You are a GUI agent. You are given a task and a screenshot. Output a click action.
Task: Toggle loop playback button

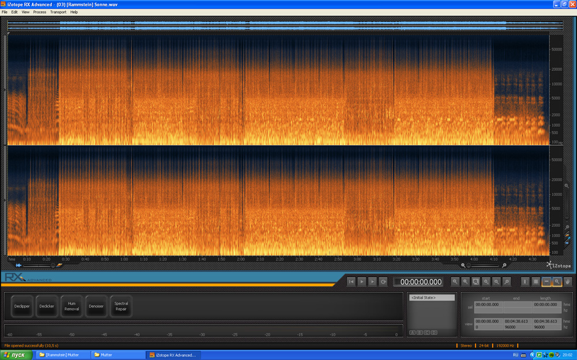[383, 282]
